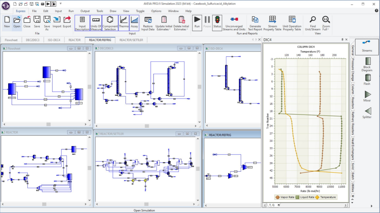Viewport: 380px width, 213px height.
Task: Open Zoom Full dropdown arrow
Action: tap(328, 29)
